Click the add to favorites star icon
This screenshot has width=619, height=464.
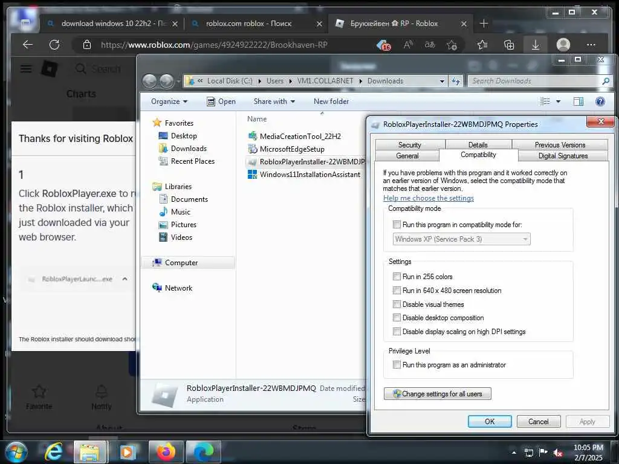(452, 45)
